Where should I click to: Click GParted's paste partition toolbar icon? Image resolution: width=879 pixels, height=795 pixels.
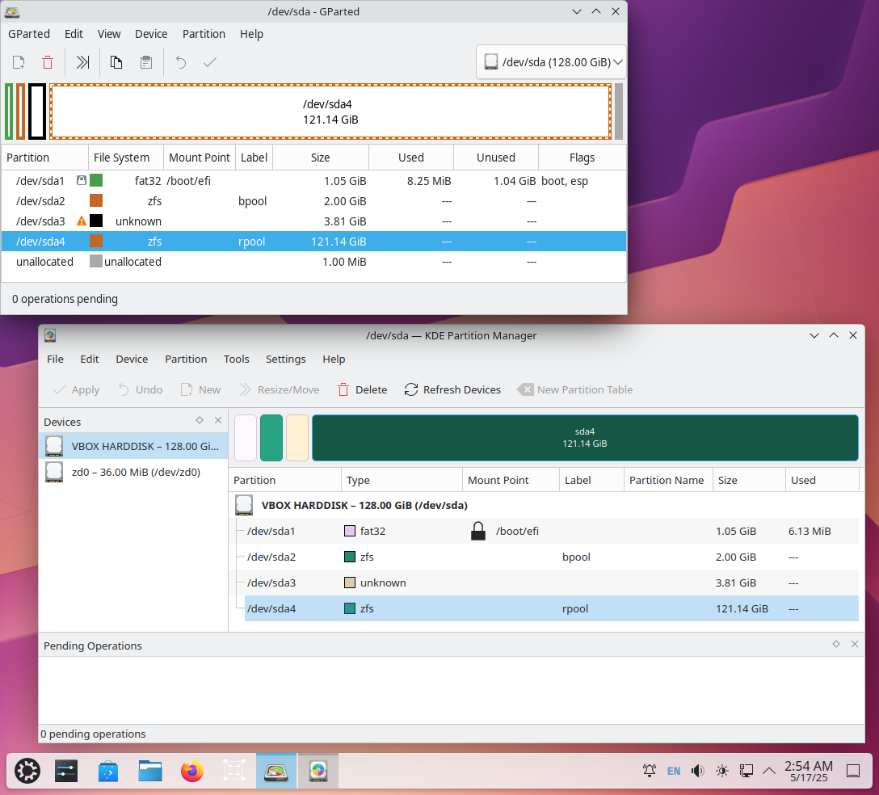click(x=146, y=62)
